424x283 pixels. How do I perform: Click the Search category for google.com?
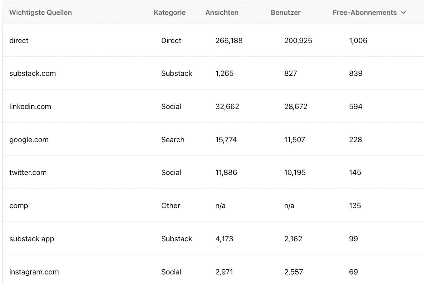tap(173, 140)
